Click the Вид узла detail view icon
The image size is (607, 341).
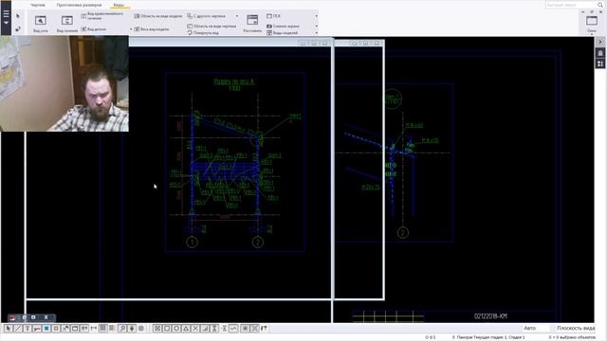[40, 20]
